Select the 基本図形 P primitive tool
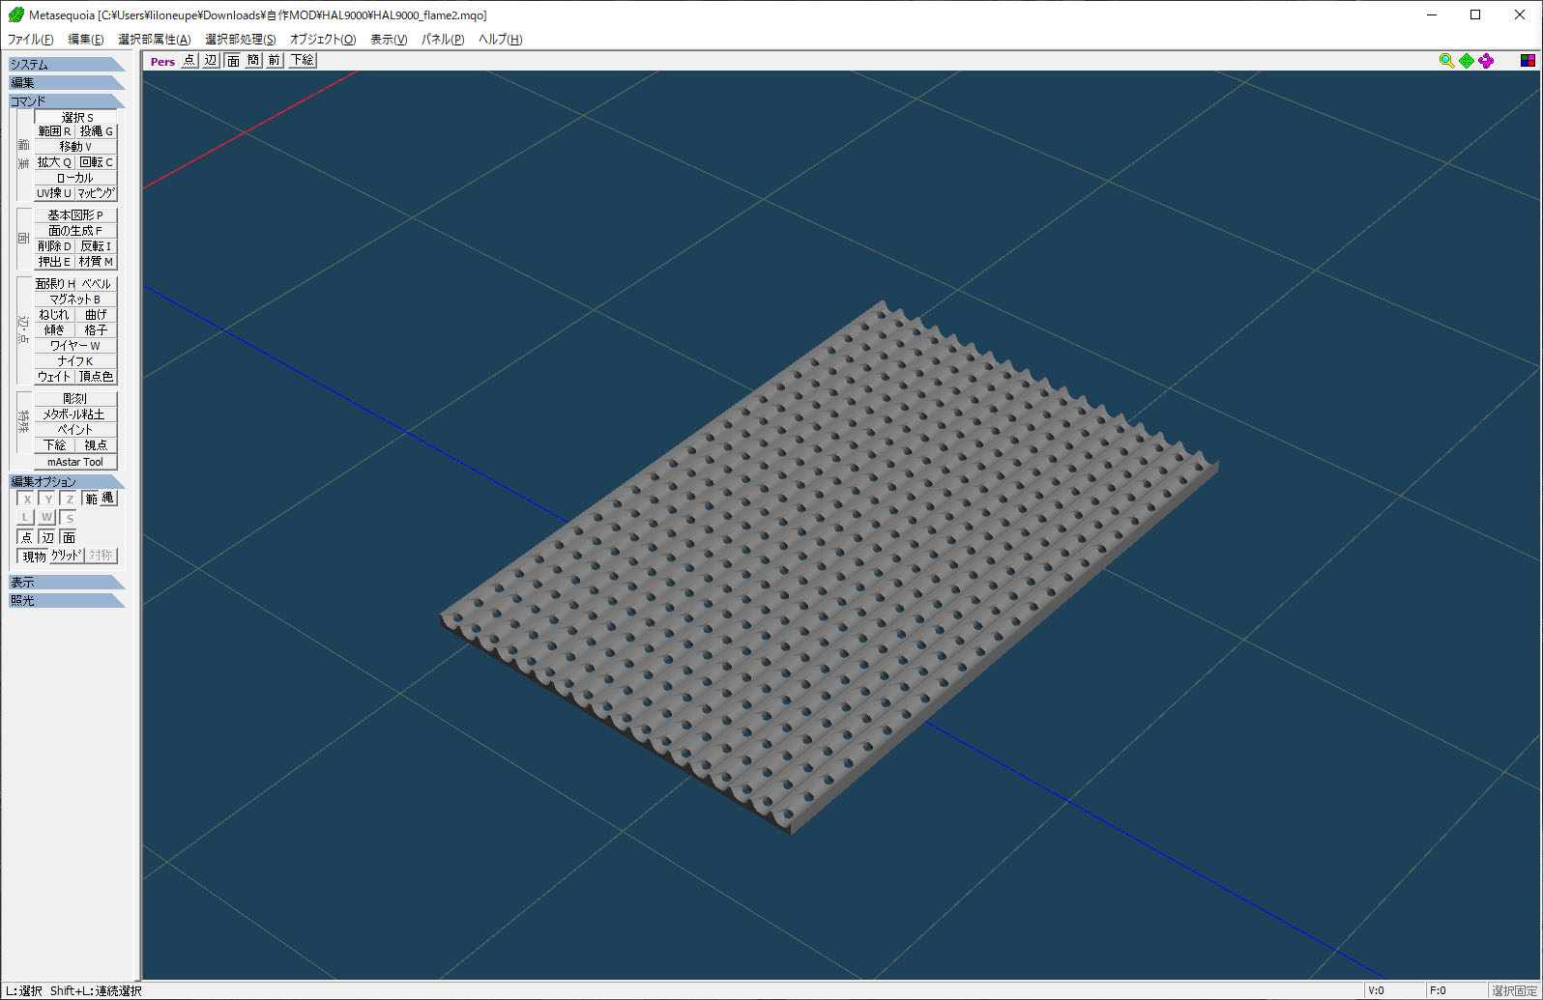The image size is (1543, 1000). click(75, 215)
